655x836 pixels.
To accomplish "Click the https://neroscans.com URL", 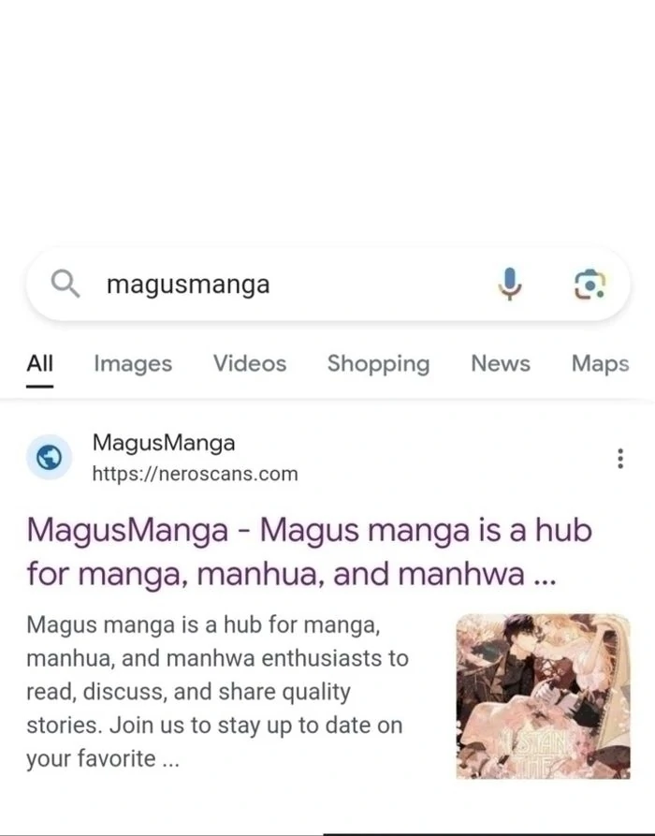I will tap(195, 474).
